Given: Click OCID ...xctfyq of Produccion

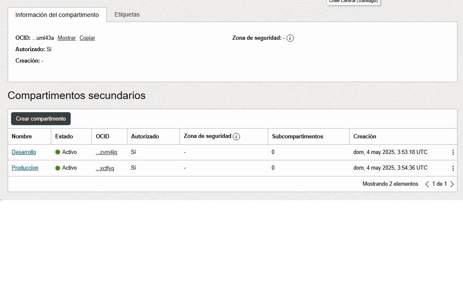Looking at the screenshot, I should coord(105,168).
